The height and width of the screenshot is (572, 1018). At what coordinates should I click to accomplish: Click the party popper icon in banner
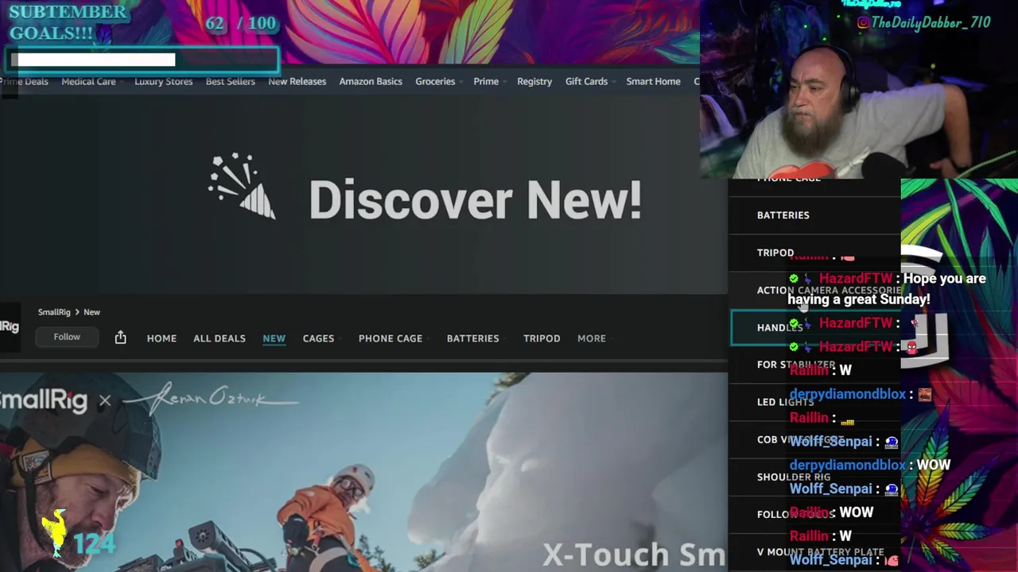coord(242,186)
